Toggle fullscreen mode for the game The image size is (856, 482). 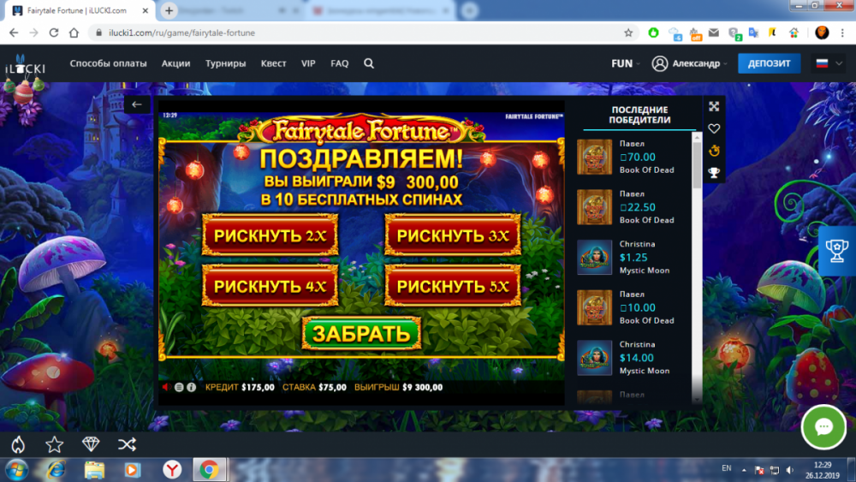click(x=714, y=106)
